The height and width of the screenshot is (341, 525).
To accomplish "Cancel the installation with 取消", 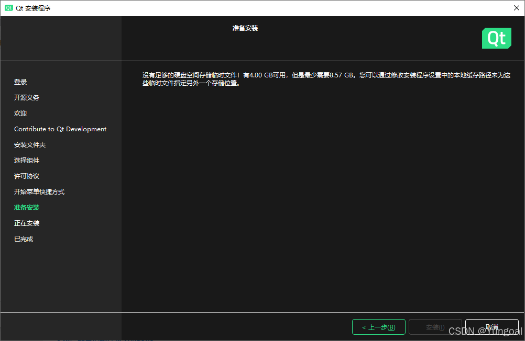I will coord(492,327).
